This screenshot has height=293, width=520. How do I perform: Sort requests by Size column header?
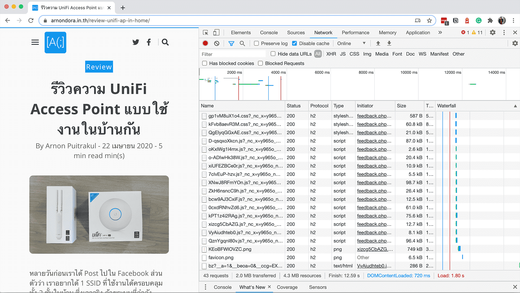pyautogui.click(x=409, y=106)
